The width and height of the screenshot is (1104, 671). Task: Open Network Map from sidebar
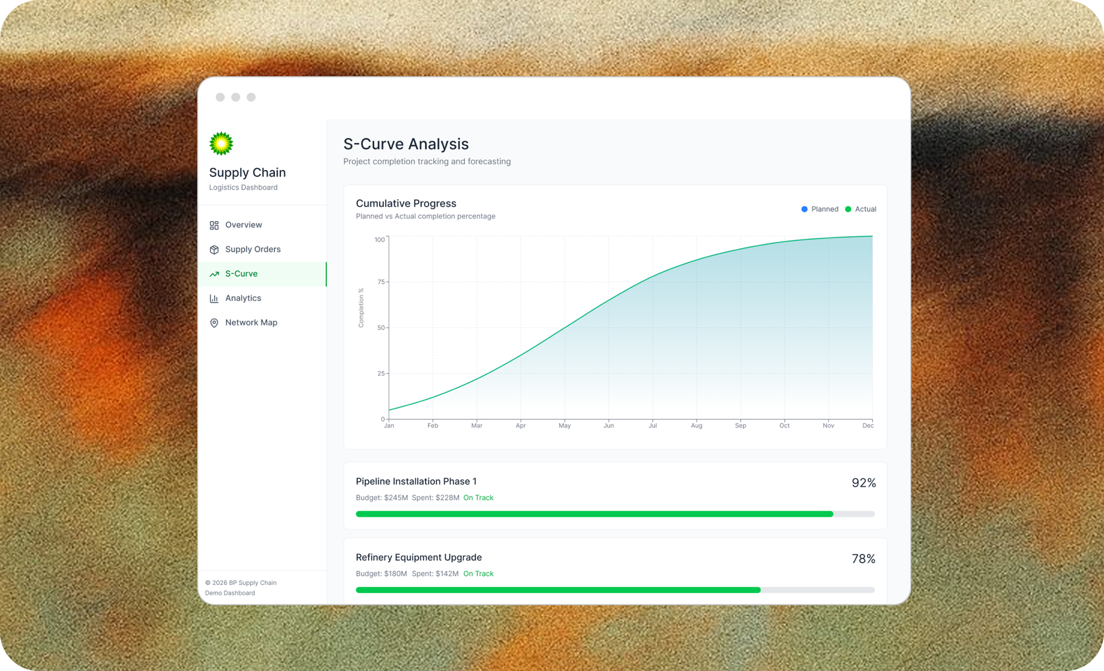pyautogui.click(x=251, y=322)
